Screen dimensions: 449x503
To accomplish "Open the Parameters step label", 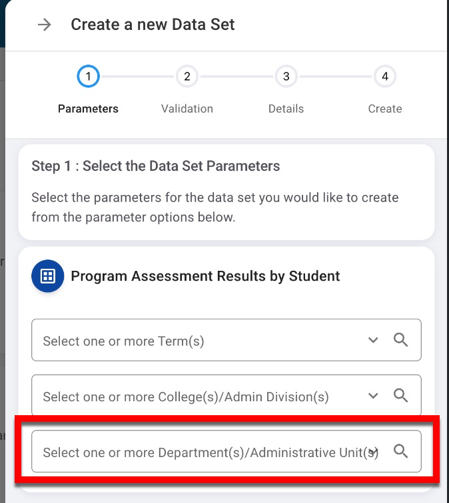I will 88,108.
